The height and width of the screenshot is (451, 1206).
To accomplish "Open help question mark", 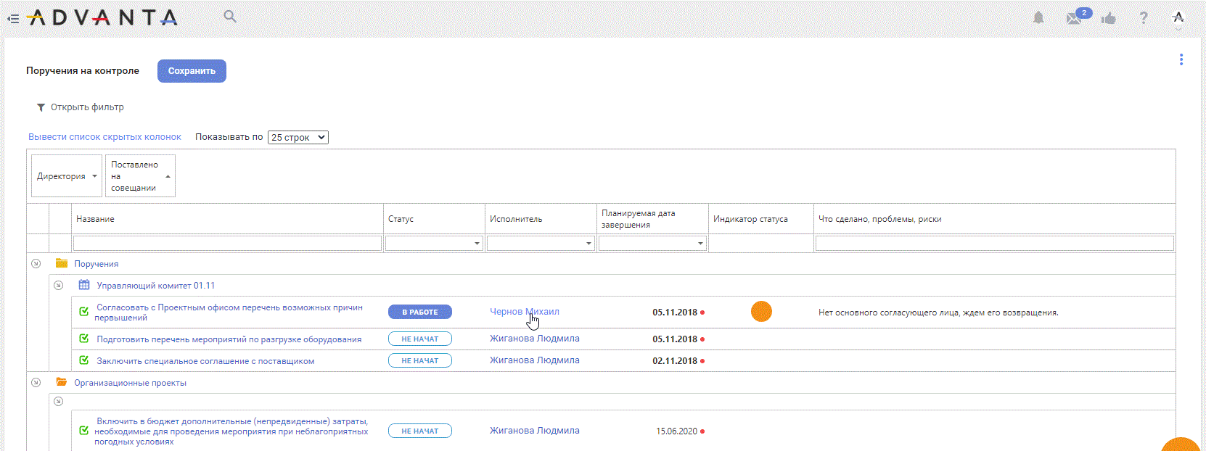I will coord(1144,18).
